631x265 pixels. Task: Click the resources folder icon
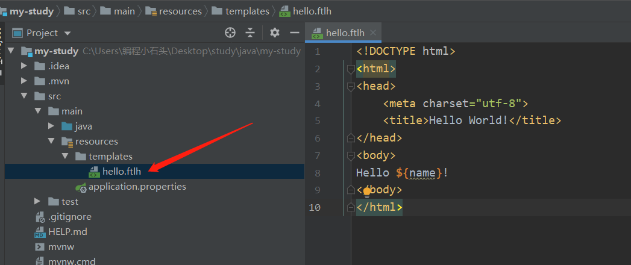point(67,142)
